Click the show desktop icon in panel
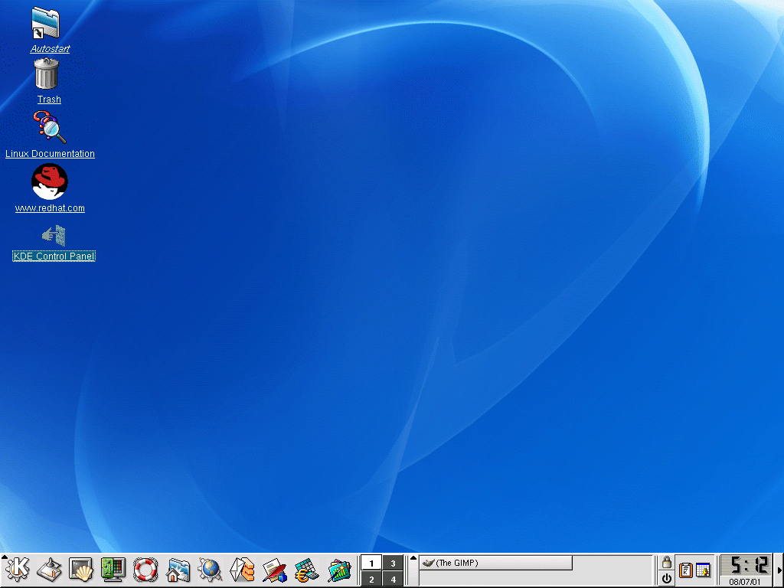 pyautogui.click(x=49, y=569)
